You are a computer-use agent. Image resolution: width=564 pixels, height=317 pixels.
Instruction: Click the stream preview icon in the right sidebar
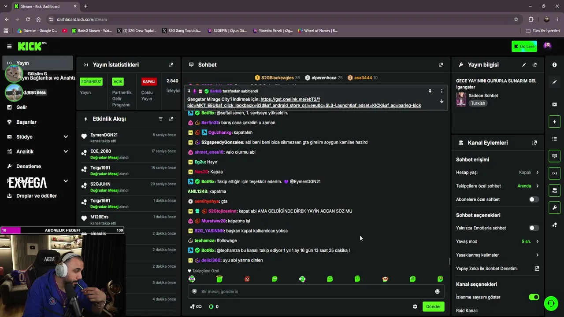click(554, 104)
